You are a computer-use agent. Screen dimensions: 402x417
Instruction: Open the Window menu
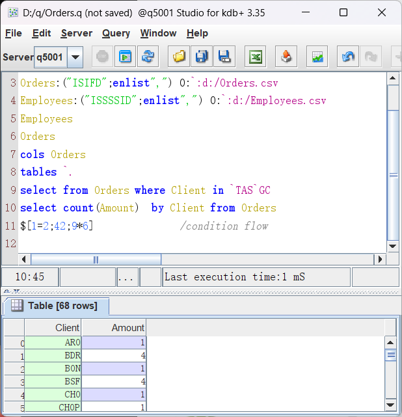(x=158, y=33)
